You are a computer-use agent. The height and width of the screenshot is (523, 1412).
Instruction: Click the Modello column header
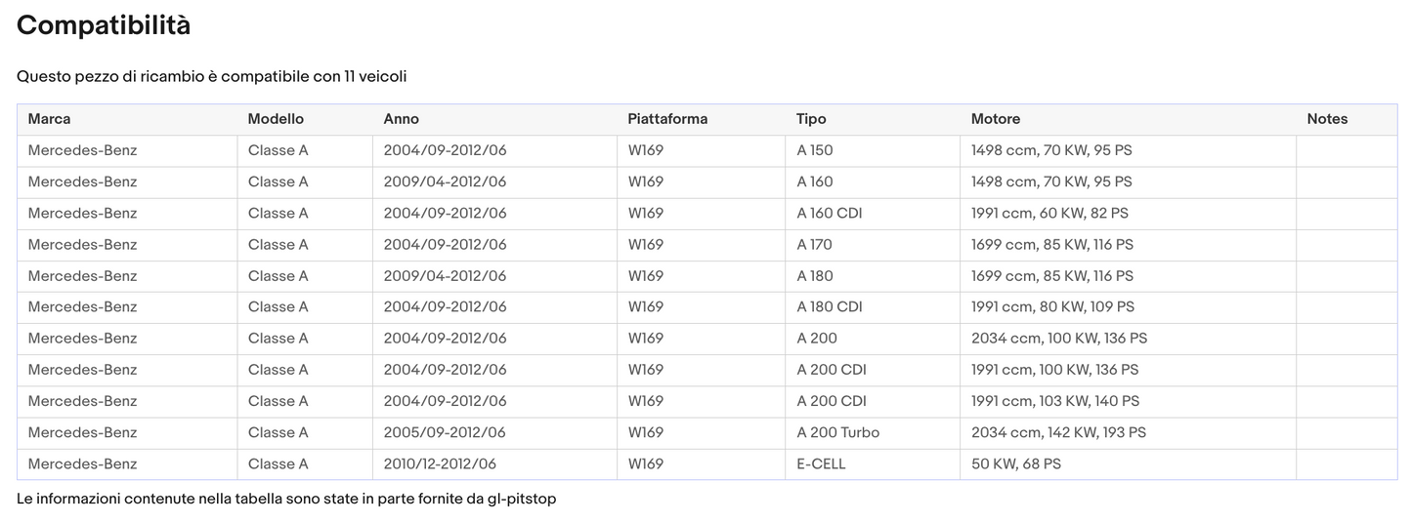coord(276,119)
